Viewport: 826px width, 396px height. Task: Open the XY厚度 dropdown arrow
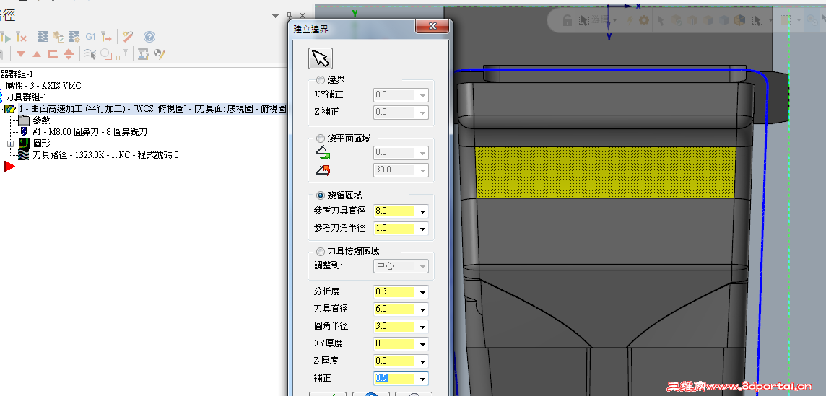pos(422,344)
